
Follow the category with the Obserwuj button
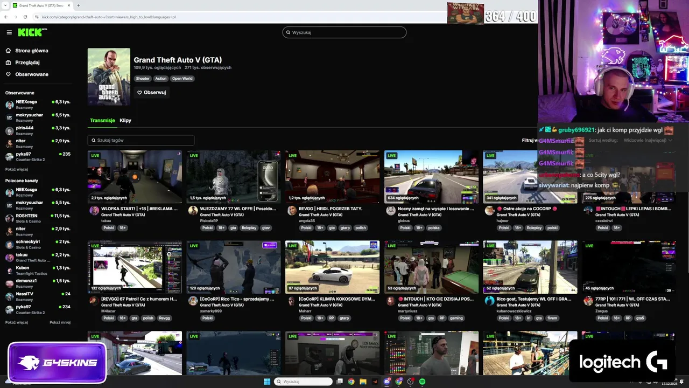[x=151, y=92]
